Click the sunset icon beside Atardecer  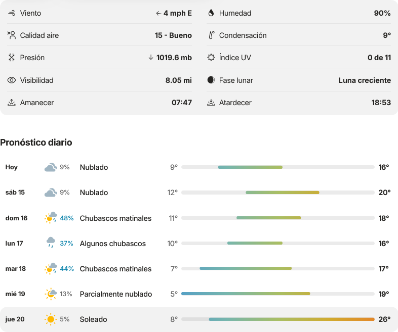point(211,103)
